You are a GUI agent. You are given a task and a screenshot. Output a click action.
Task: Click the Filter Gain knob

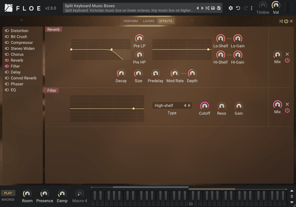(239, 106)
